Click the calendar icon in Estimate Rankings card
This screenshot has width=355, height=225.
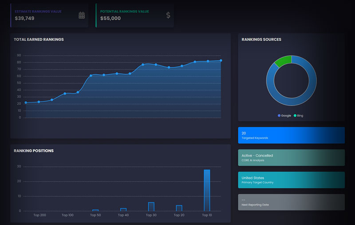click(82, 15)
